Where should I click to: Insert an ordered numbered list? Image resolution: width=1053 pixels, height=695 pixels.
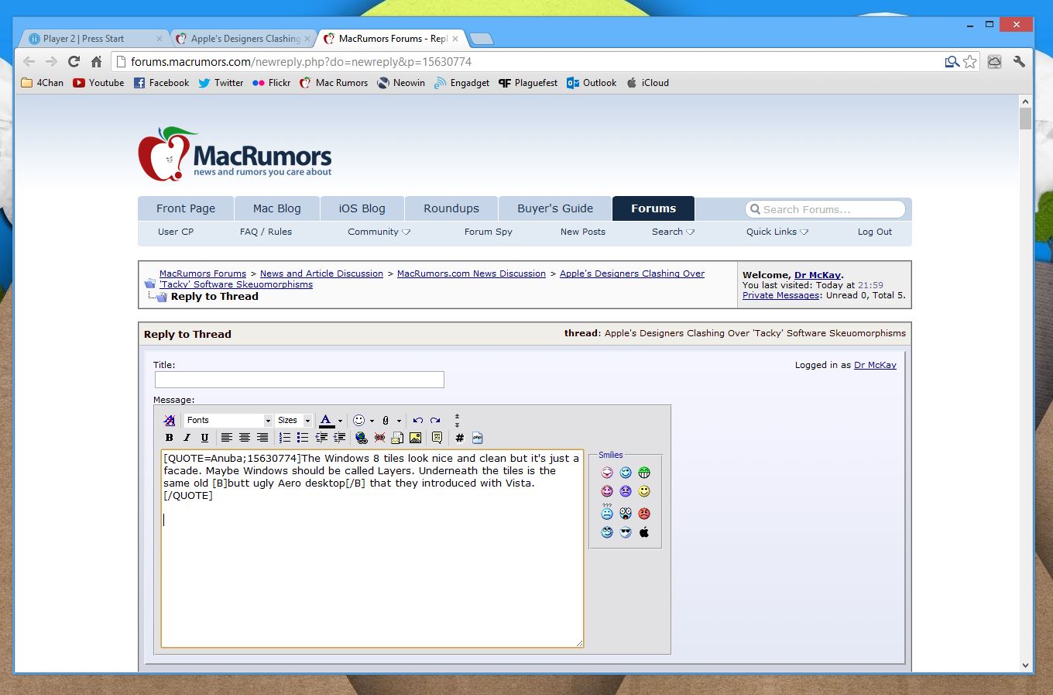click(x=285, y=438)
